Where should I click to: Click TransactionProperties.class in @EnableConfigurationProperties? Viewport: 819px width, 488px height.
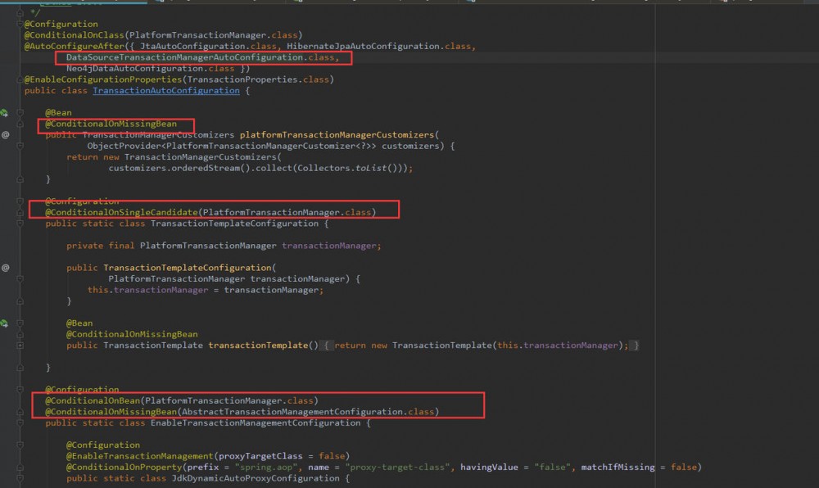258,79
